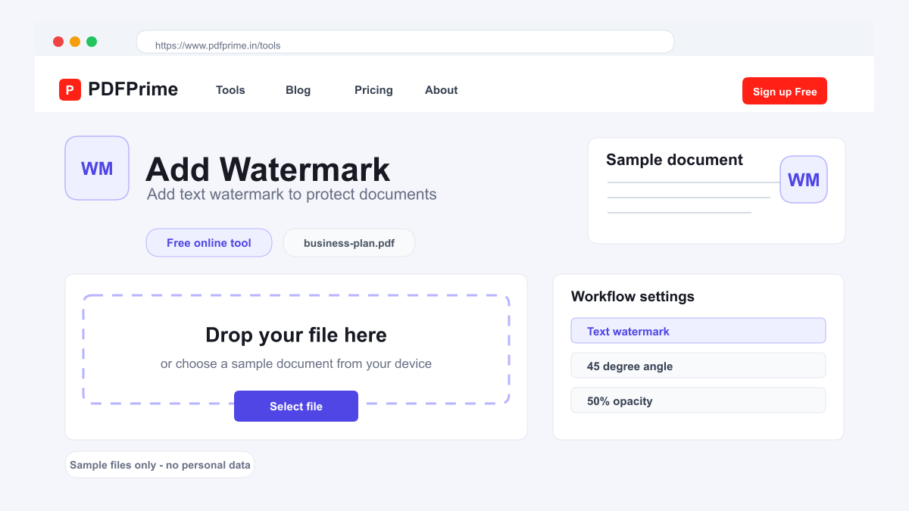The width and height of the screenshot is (909, 511).
Task: Click the Workflow settings heading
Action: (633, 296)
